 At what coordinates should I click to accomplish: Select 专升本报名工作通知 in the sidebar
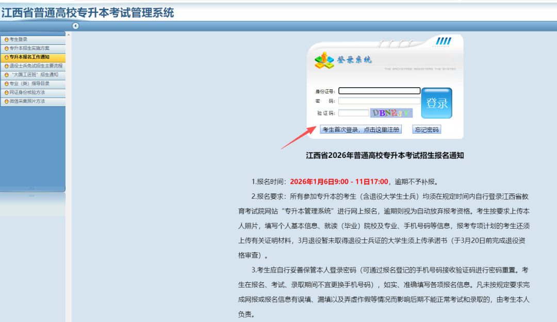[x=29, y=57]
